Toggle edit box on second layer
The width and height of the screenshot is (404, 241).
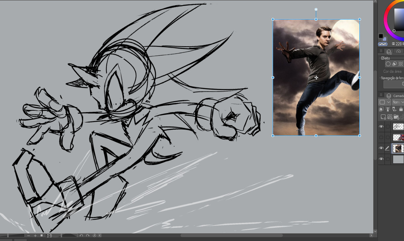click(388, 137)
